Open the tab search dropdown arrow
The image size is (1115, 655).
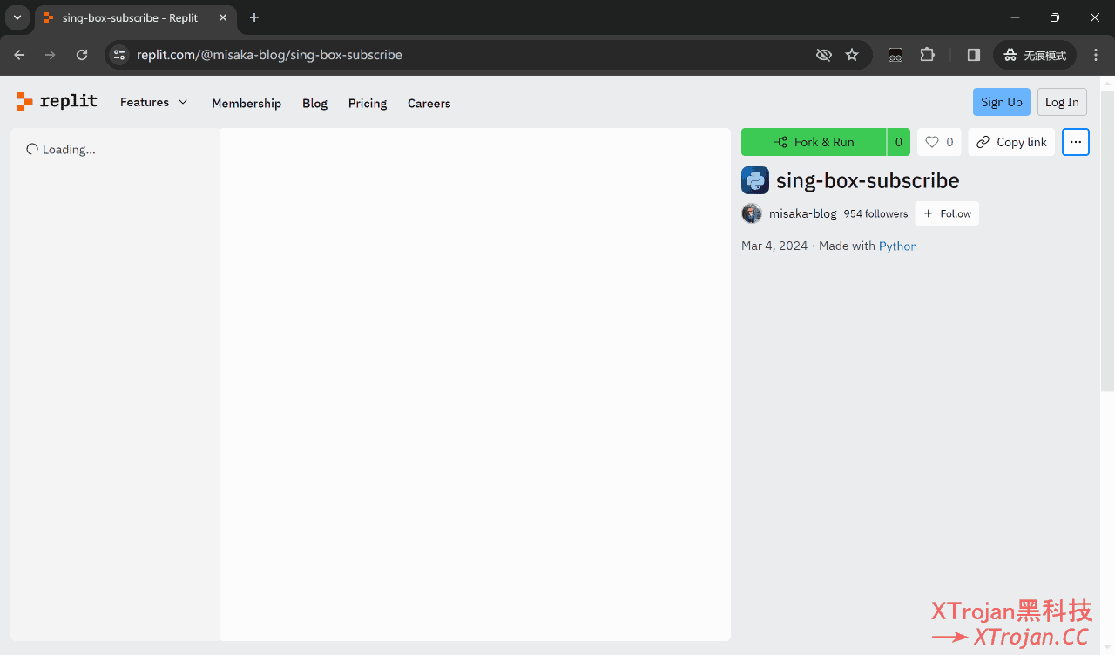click(17, 17)
